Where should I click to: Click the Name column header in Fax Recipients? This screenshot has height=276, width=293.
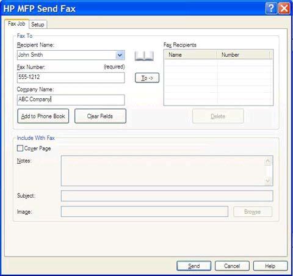tap(190, 55)
